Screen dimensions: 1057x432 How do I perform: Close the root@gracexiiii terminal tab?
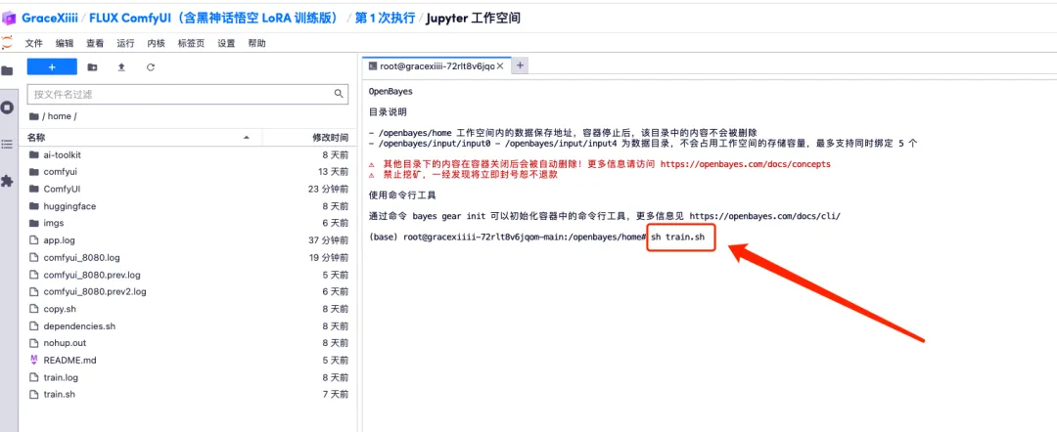tap(500, 66)
